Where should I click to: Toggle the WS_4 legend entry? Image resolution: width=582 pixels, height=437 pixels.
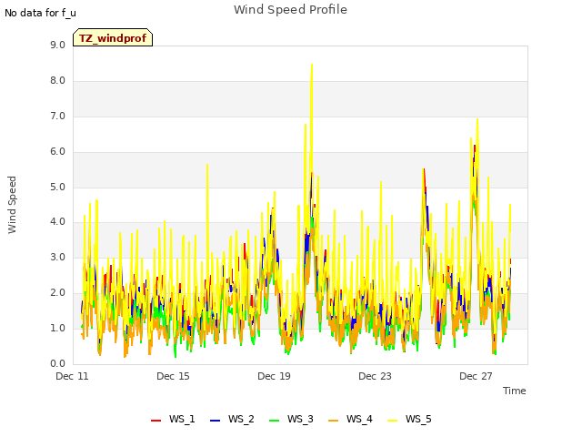point(350,419)
